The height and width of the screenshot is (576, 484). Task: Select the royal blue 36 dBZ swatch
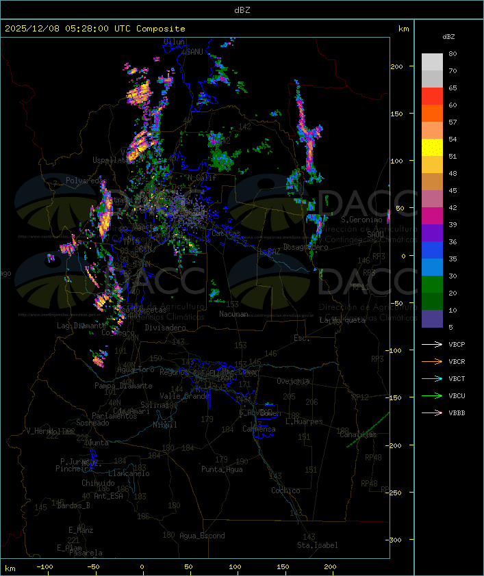click(432, 250)
